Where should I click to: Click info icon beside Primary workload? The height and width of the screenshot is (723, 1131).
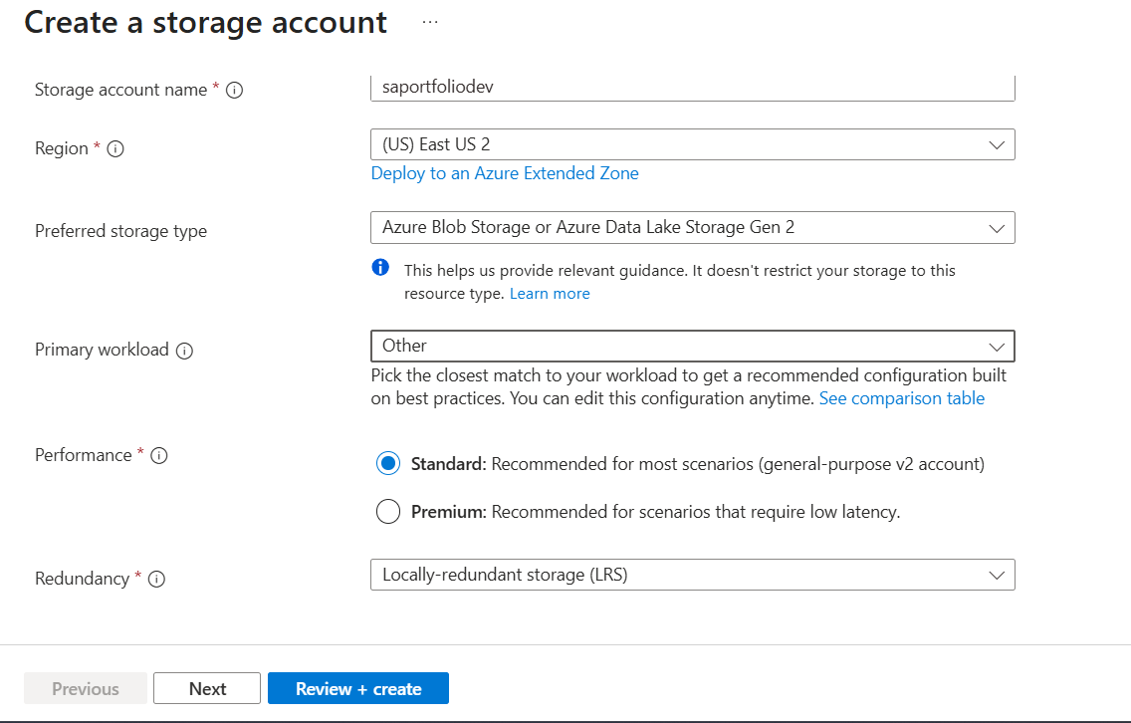(x=185, y=351)
